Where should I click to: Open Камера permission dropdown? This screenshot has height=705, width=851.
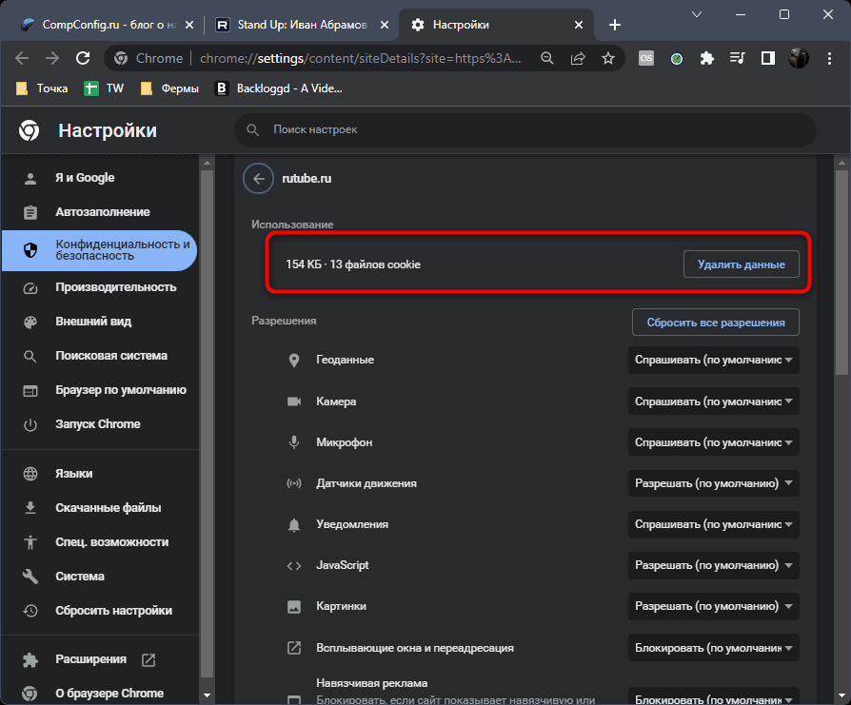tap(713, 401)
